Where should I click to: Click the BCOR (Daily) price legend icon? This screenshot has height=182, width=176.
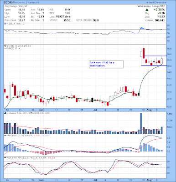5,46
